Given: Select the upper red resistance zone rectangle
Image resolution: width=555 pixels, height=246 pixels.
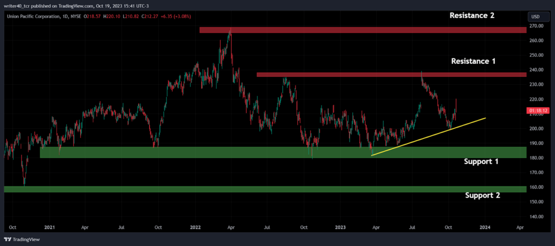Looking at the screenshot, I should (363, 30).
